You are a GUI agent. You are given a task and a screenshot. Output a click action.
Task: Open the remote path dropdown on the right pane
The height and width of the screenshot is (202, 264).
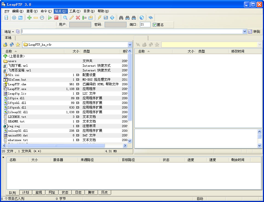tap(259, 44)
